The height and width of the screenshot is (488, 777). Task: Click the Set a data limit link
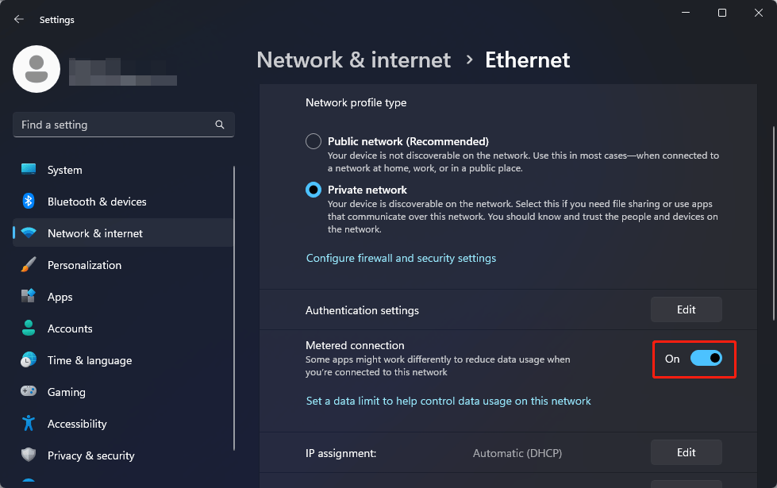point(448,402)
